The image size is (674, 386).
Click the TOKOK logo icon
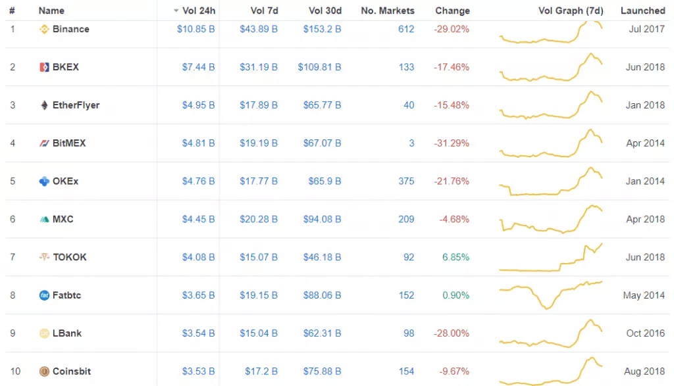coord(45,257)
